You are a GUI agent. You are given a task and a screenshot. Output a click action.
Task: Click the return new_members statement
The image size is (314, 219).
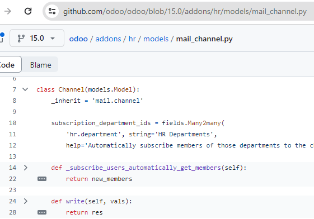tap(99, 179)
